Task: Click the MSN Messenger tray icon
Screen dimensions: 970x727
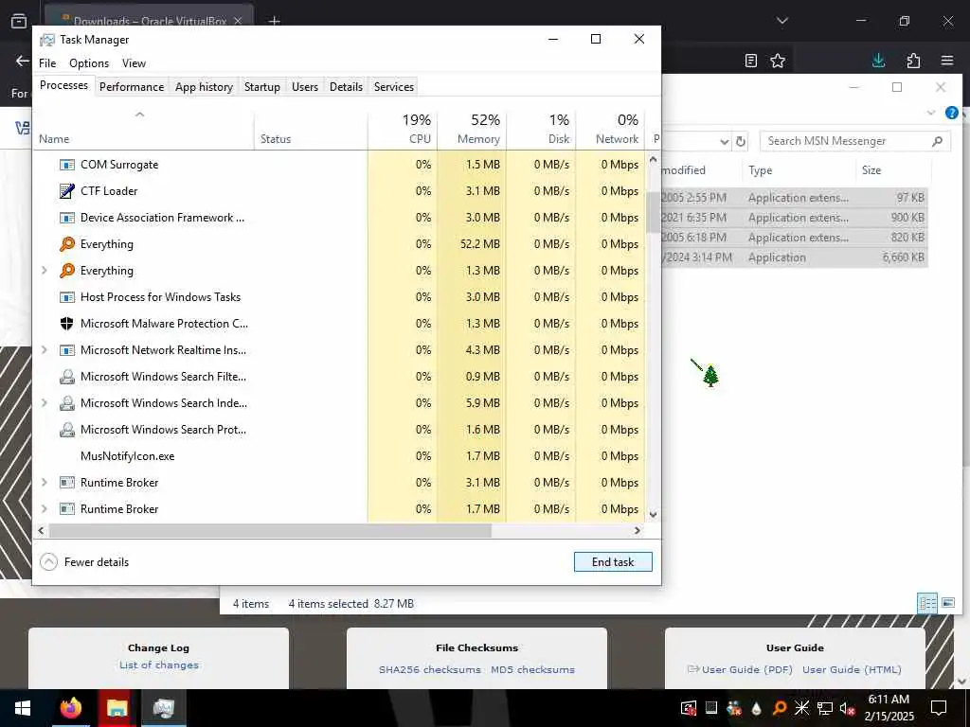Action: (x=734, y=708)
